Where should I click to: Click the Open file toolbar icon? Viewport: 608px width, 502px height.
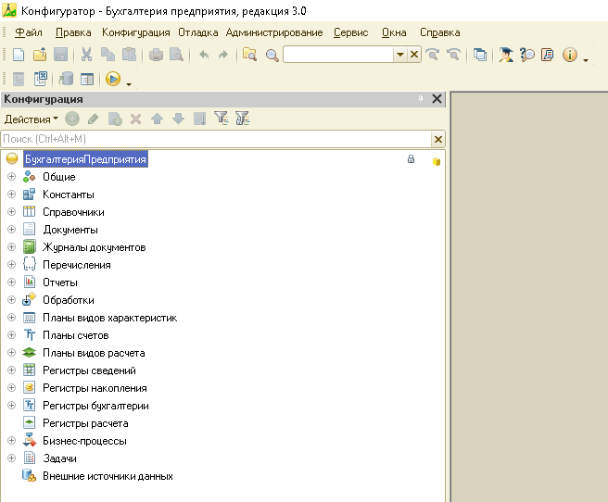point(40,55)
